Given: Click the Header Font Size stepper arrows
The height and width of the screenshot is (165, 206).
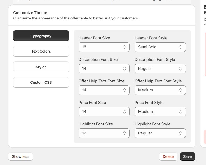Looking at the screenshot, I should pyautogui.click(x=124, y=47).
